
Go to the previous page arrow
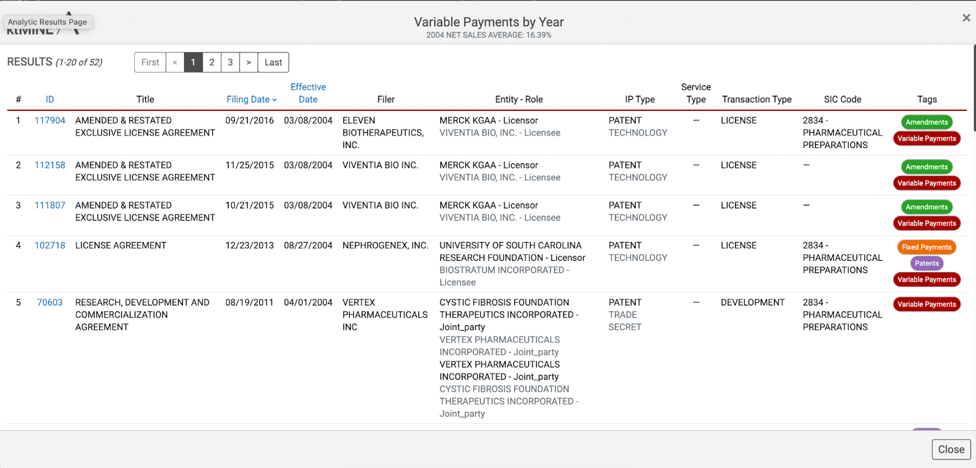click(x=175, y=62)
